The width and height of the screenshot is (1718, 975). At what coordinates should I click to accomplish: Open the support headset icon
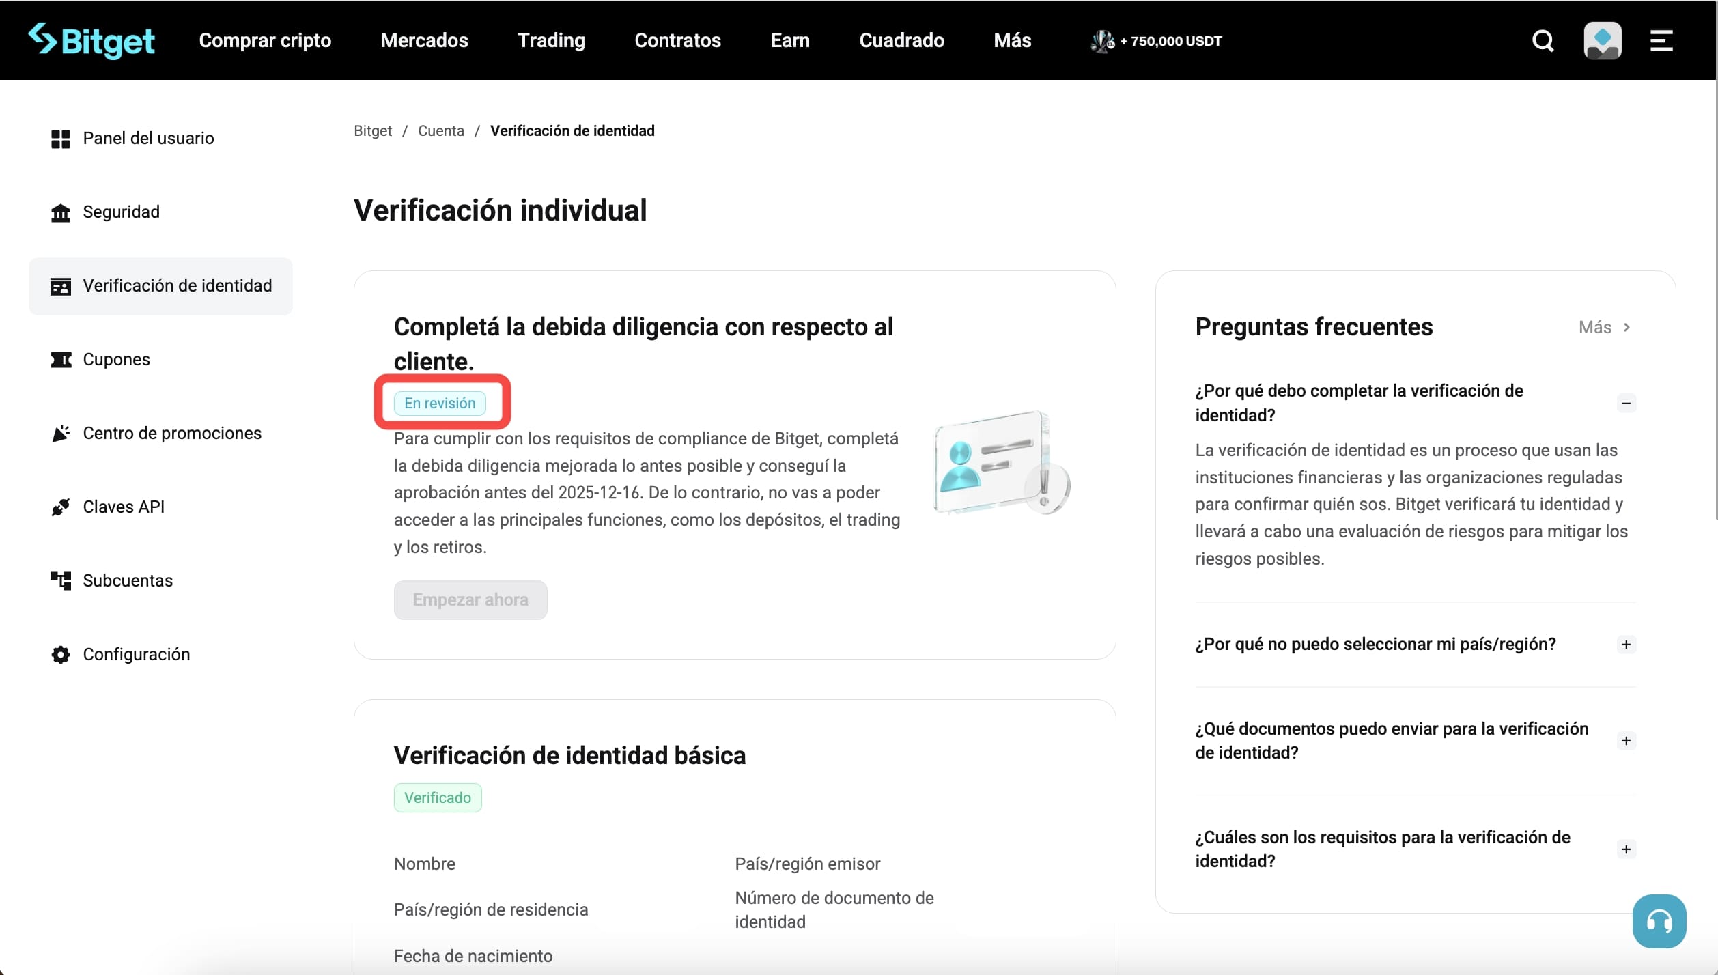(x=1660, y=920)
